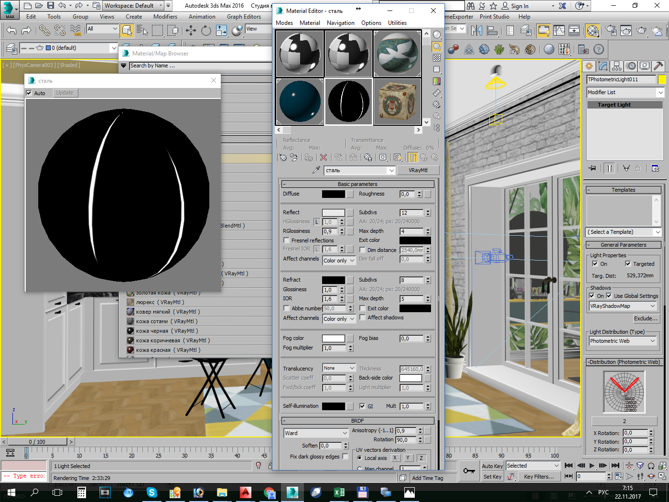Click the VRayMtl material type button
This screenshot has width=669, height=502.
click(x=418, y=170)
